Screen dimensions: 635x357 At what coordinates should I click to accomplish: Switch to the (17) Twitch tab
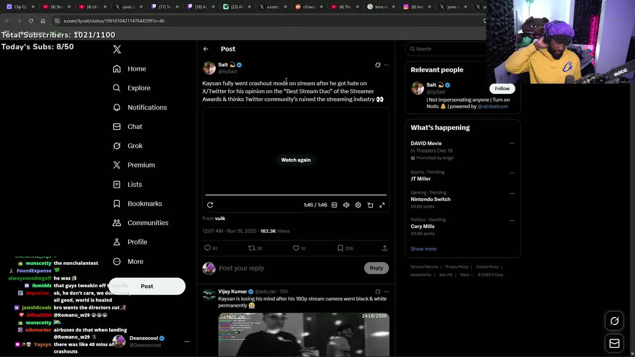164,7
